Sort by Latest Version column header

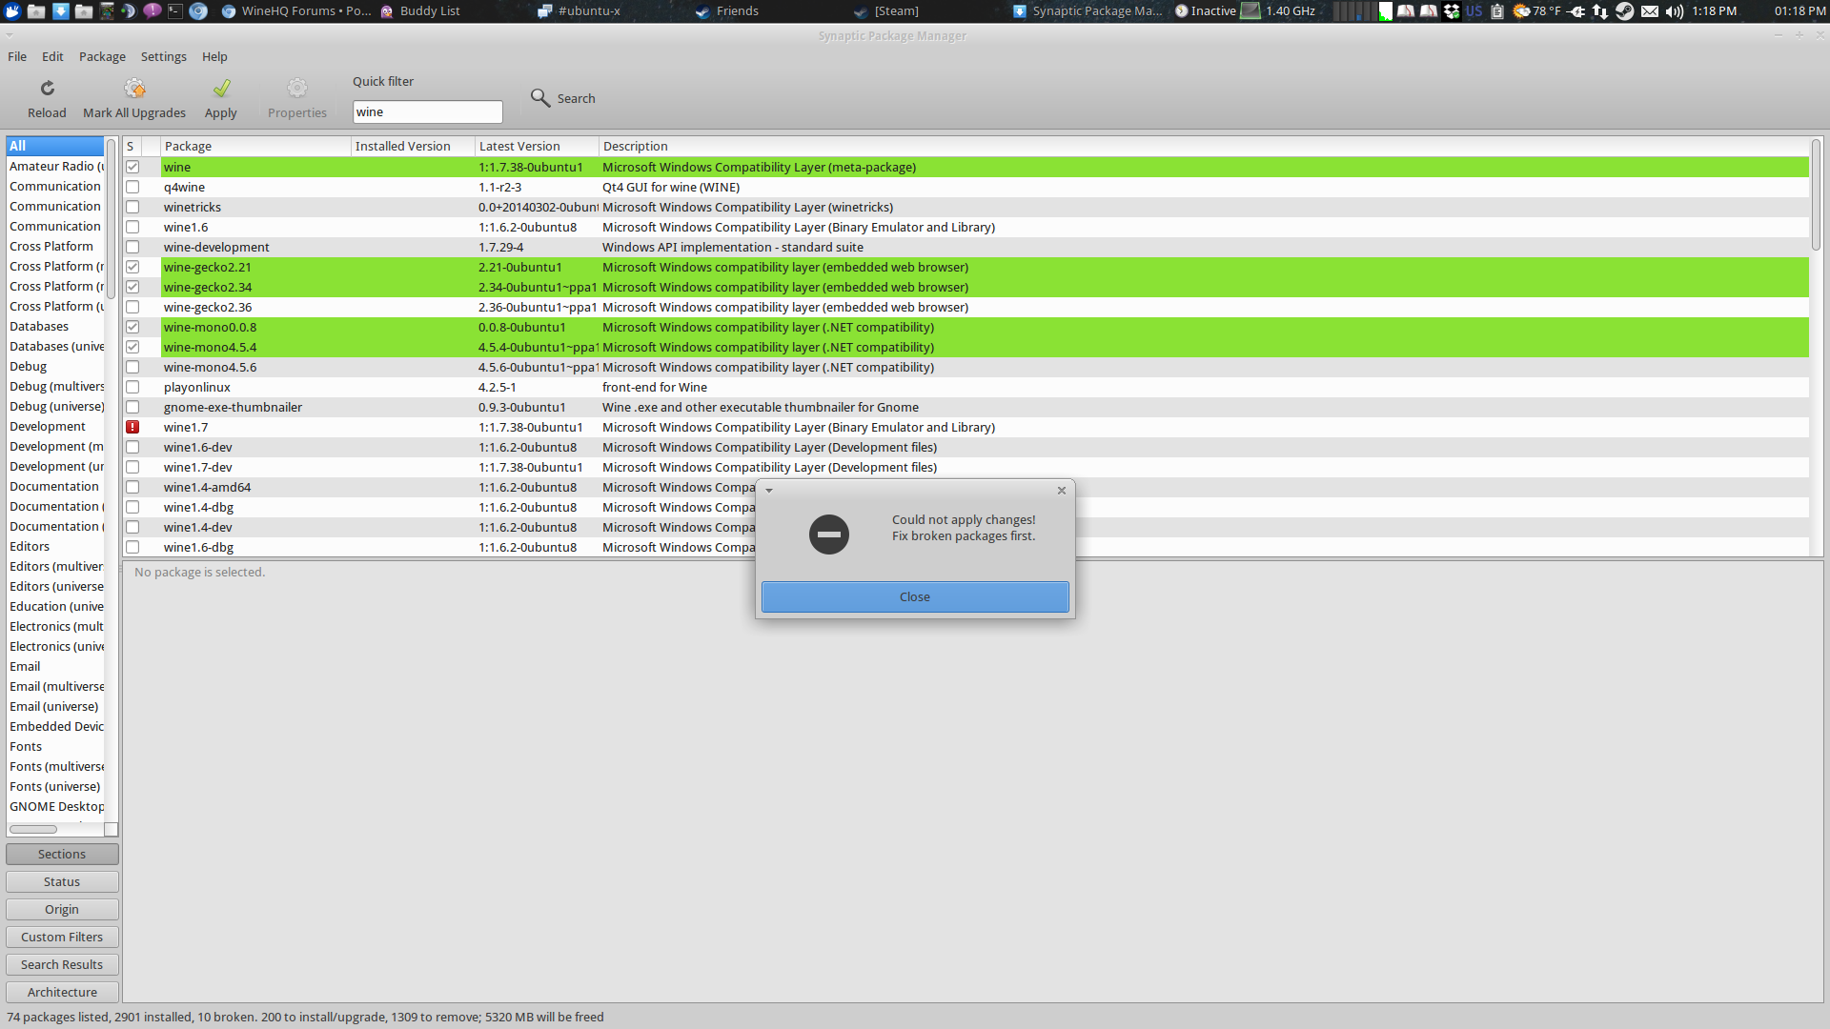tap(537, 146)
